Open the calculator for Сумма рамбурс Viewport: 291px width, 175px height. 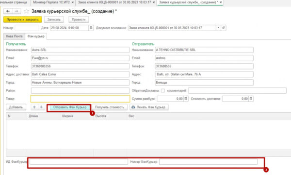[x=186, y=99]
